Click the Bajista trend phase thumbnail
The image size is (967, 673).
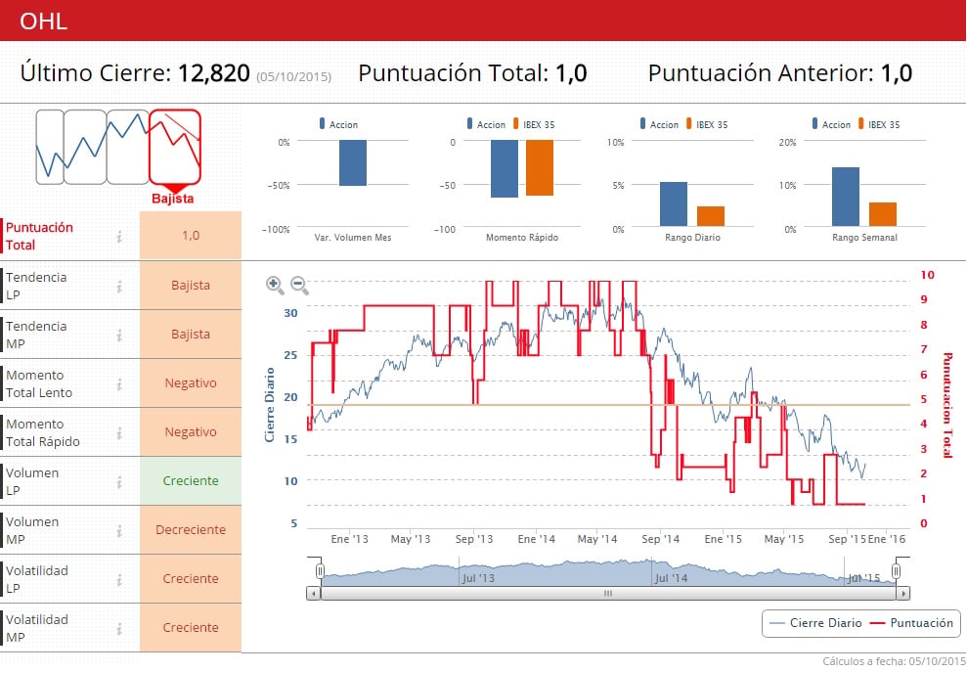[174, 148]
